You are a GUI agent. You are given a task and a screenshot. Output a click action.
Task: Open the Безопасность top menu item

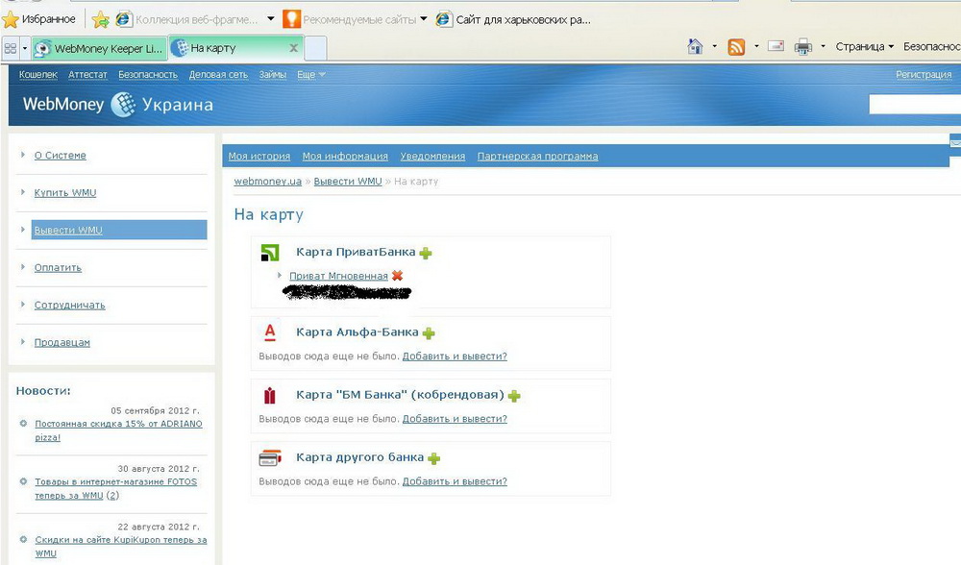pyautogui.click(x=148, y=74)
